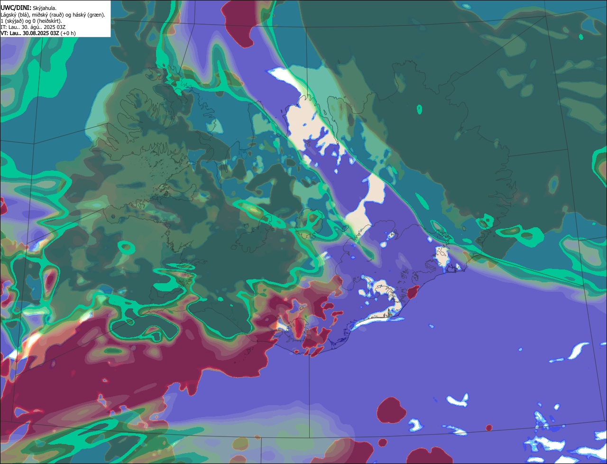Viewport: 607px width, 464px height.
Task: Click the legend line "1 (skýjað) og 0 (heiðskírt)."
Action: pos(31,21)
